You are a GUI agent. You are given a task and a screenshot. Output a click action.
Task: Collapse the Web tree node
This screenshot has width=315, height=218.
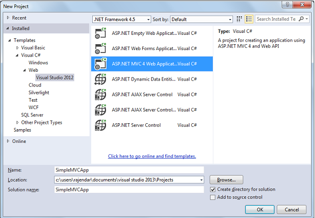click(25, 70)
